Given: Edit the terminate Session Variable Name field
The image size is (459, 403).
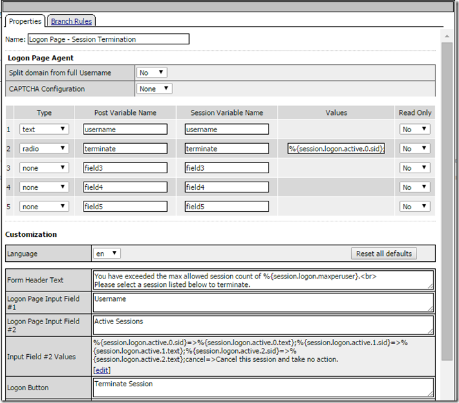Looking at the screenshot, I should pos(226,148).
